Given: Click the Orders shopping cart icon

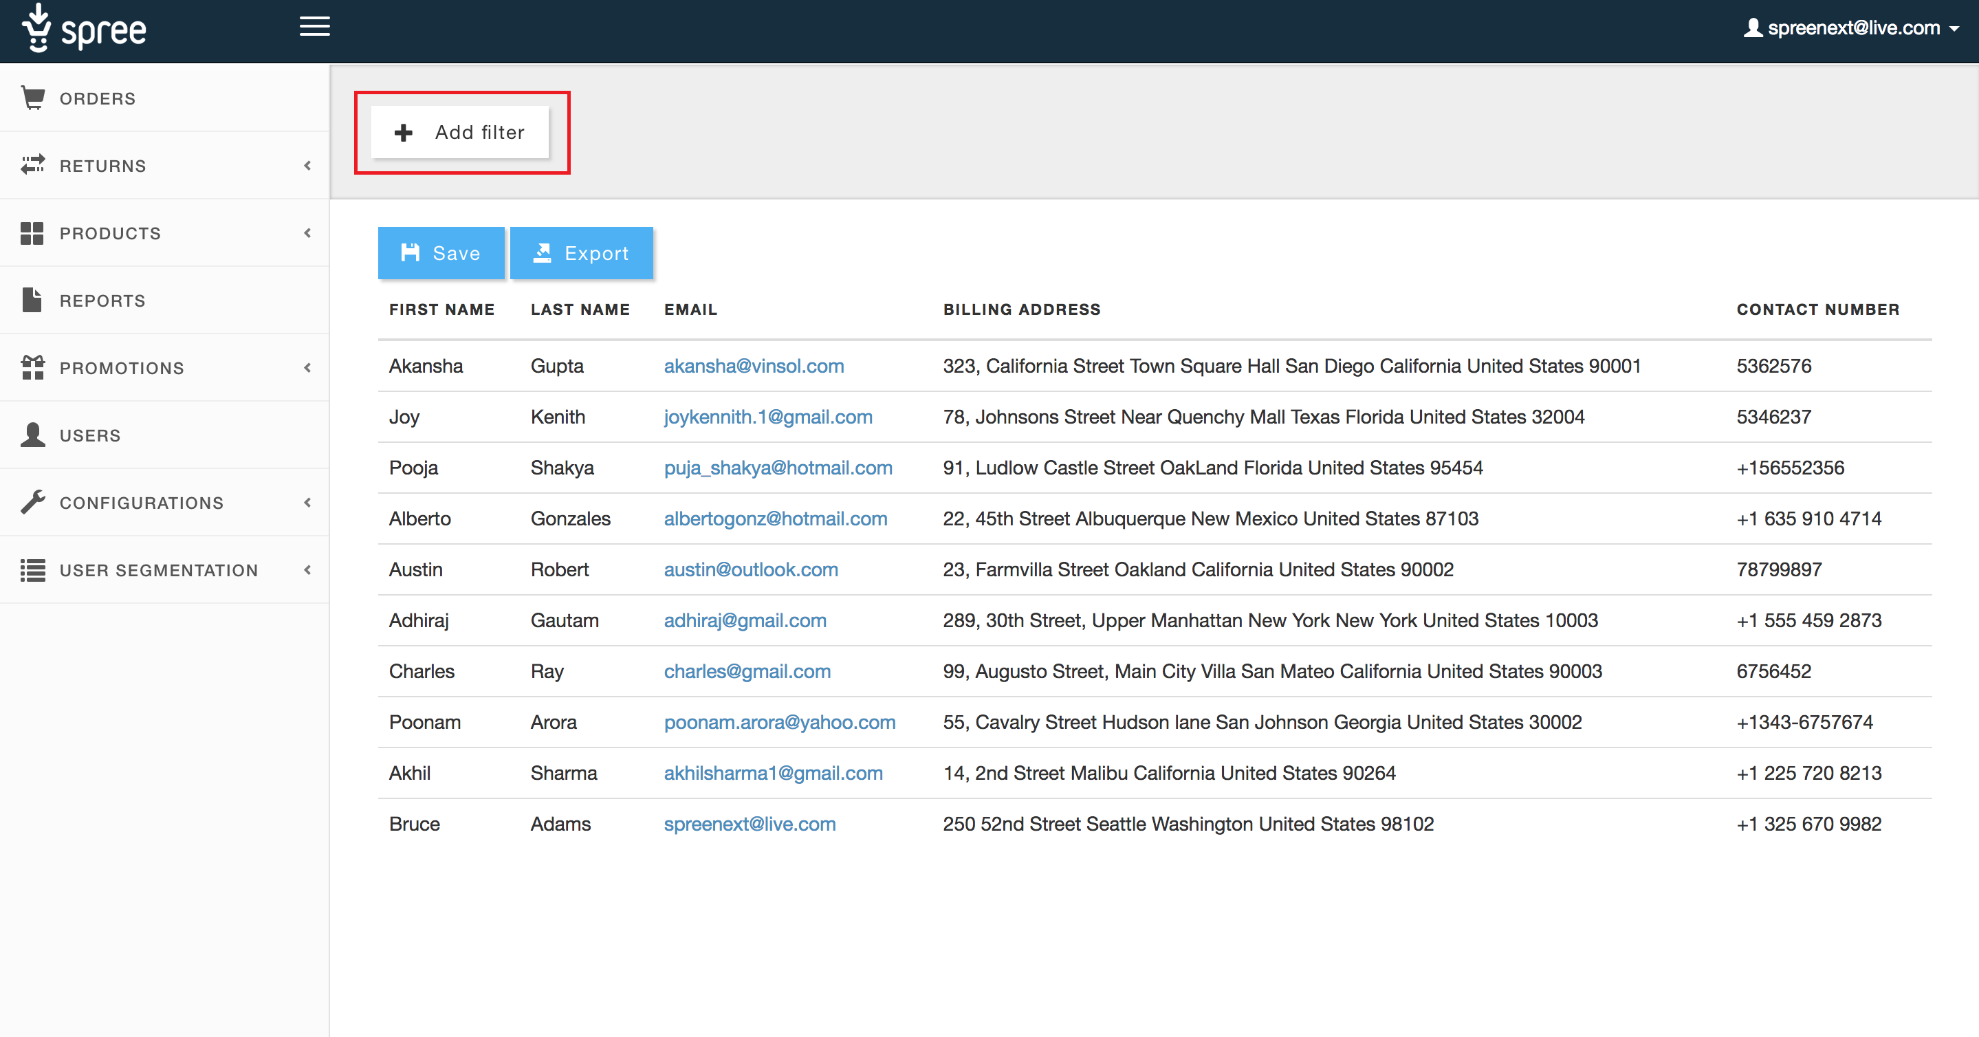Looking at the screenshot, I should coord(33,98).
